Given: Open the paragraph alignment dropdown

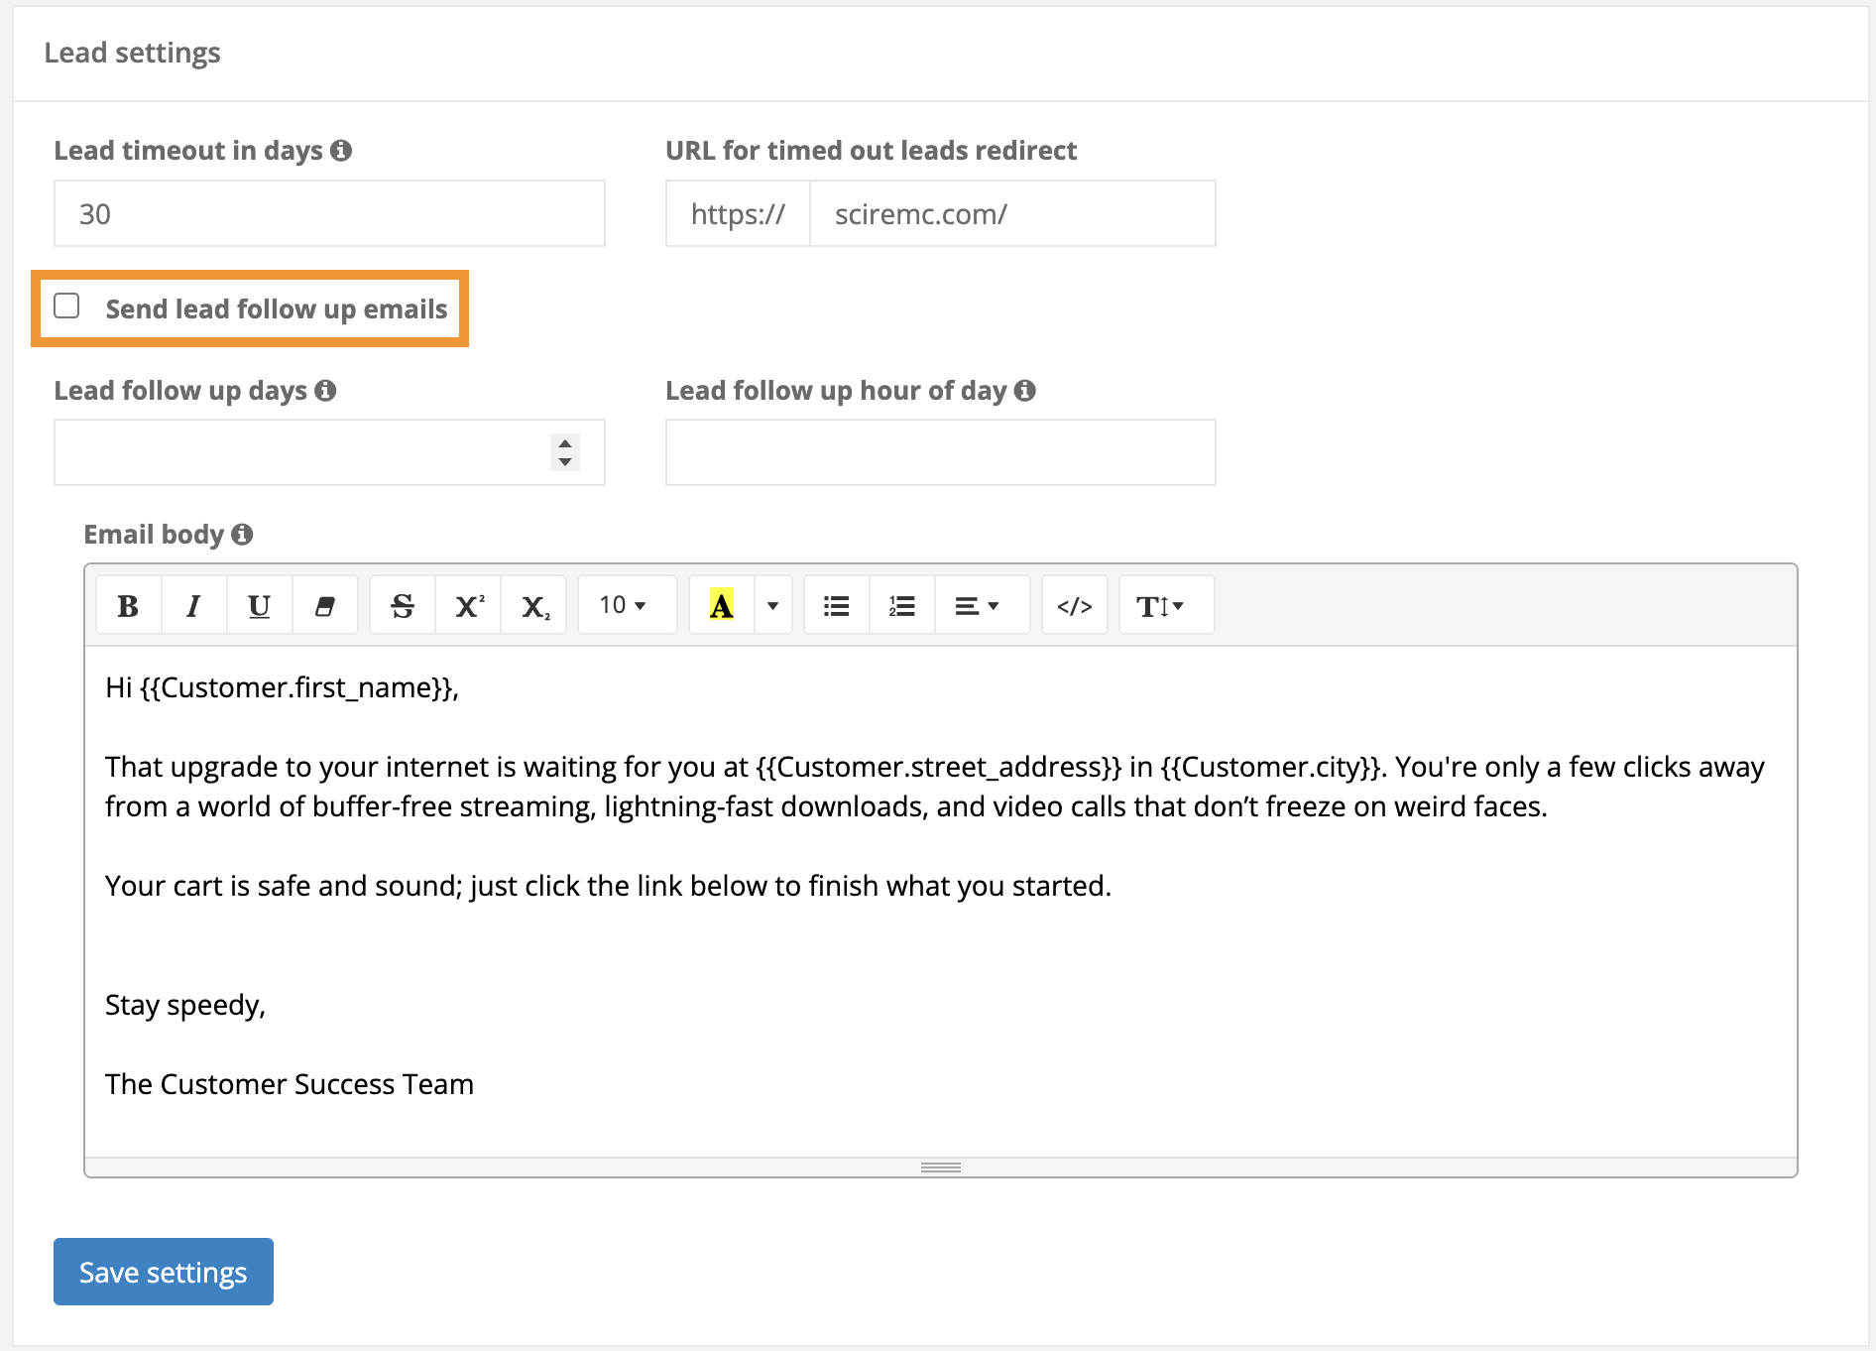Looking at the screenshot, I should [980, 604].
